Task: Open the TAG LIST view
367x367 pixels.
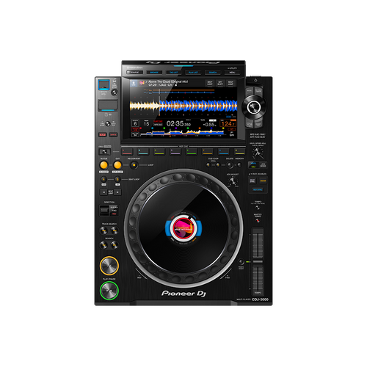Action: point(174,73)
